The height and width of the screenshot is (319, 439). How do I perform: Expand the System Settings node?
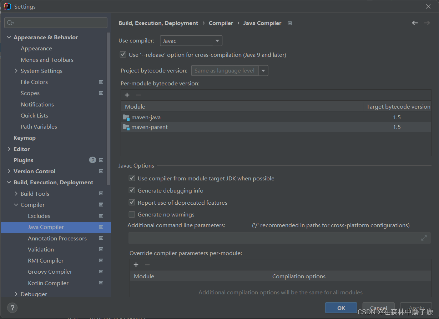click(16, 71)
